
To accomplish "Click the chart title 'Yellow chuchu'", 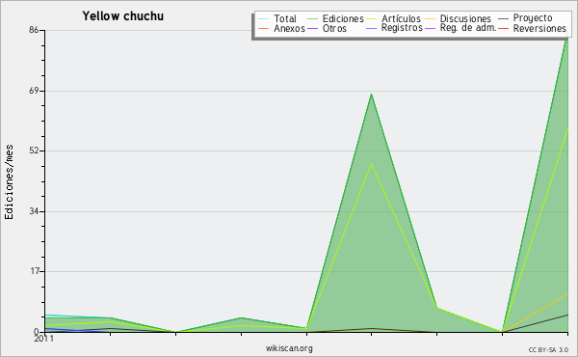I will (x=122, y=16).
